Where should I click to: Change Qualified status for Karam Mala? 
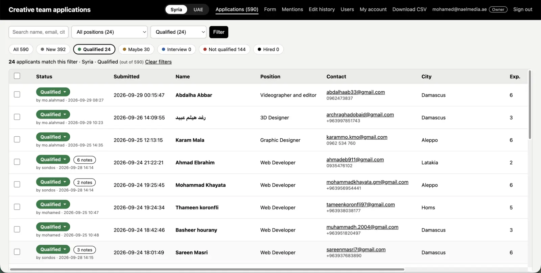coord(53,137)
